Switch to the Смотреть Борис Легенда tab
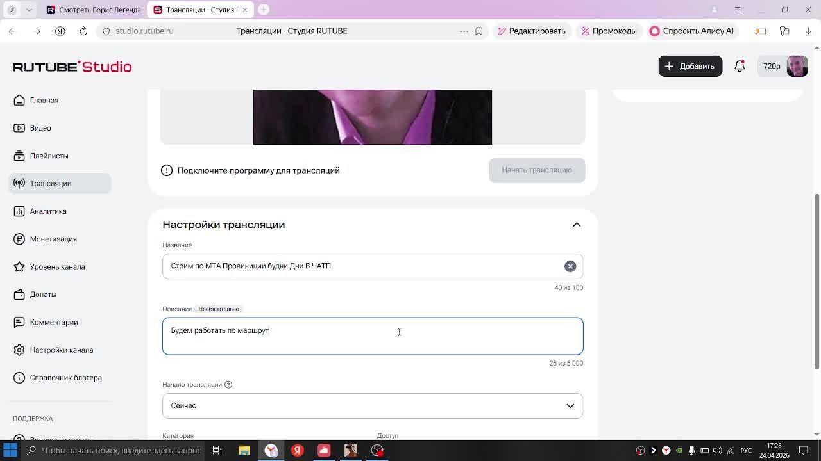Viewport: 821px width, 461px height. (x=94, y=10)
